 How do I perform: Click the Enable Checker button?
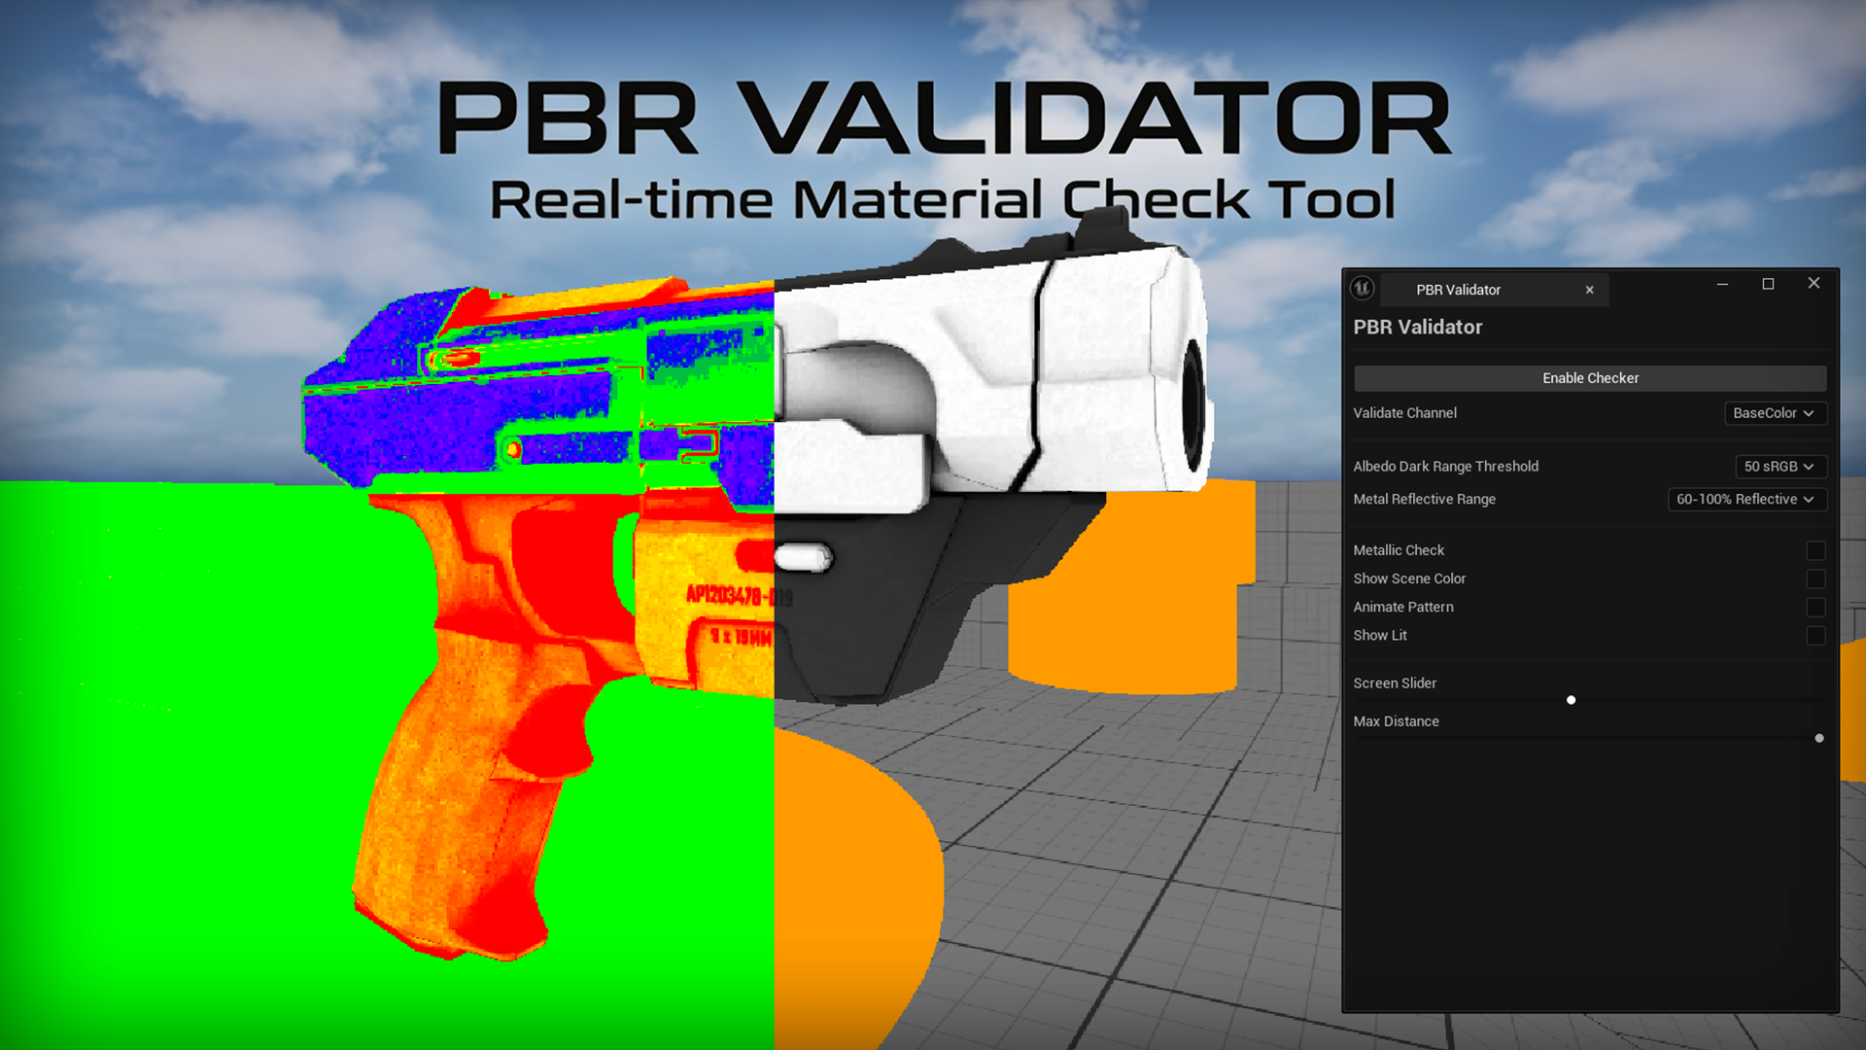click(1590, 378)
